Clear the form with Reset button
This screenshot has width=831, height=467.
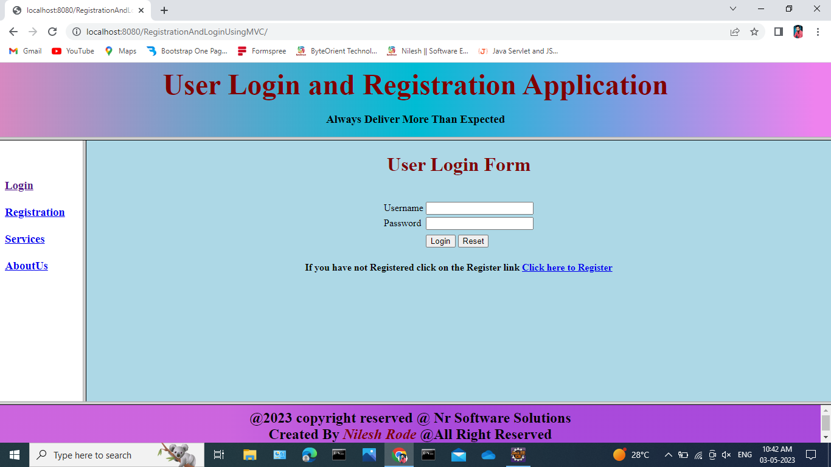pos(473,241)
